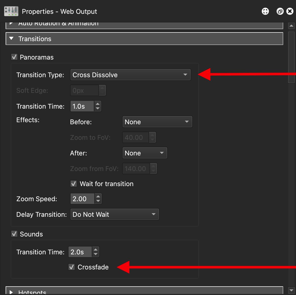This screenshot has height=295, width=296.
Task: Open the Transition Type dropdown
Action: coord(130,75)
